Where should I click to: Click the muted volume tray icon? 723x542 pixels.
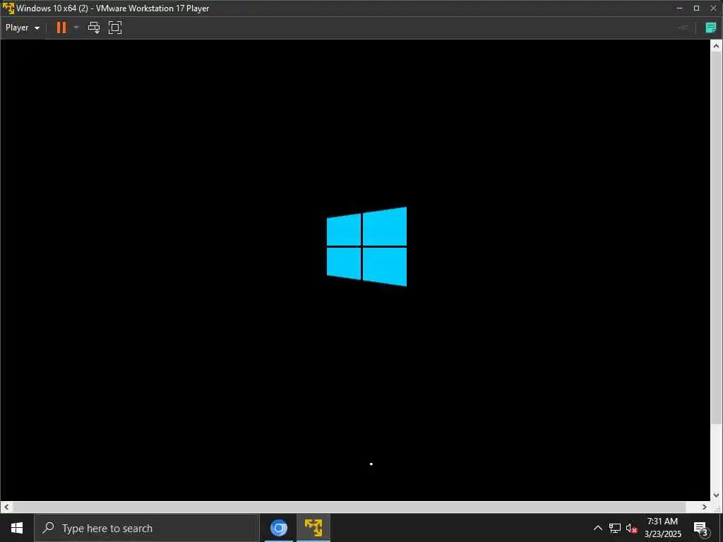631,528
